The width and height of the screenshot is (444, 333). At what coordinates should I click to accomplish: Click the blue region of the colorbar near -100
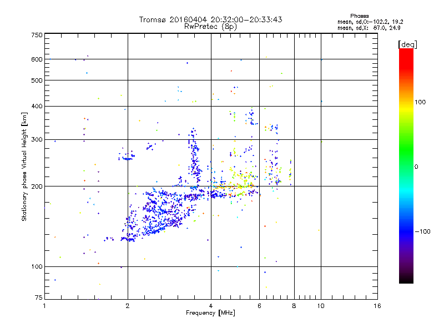point(406,231)
